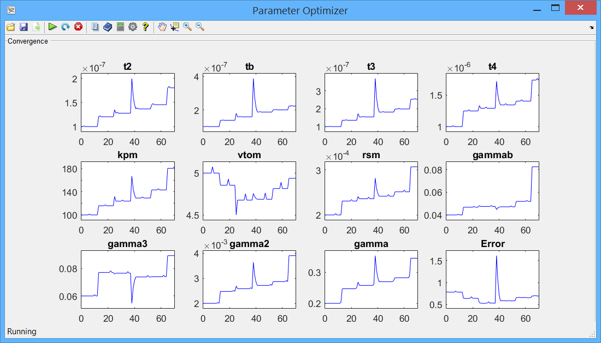Screen dimensions: 601x343
Task: Click the blue book icon
Action: pyautogui.click(x=108, y=27)
